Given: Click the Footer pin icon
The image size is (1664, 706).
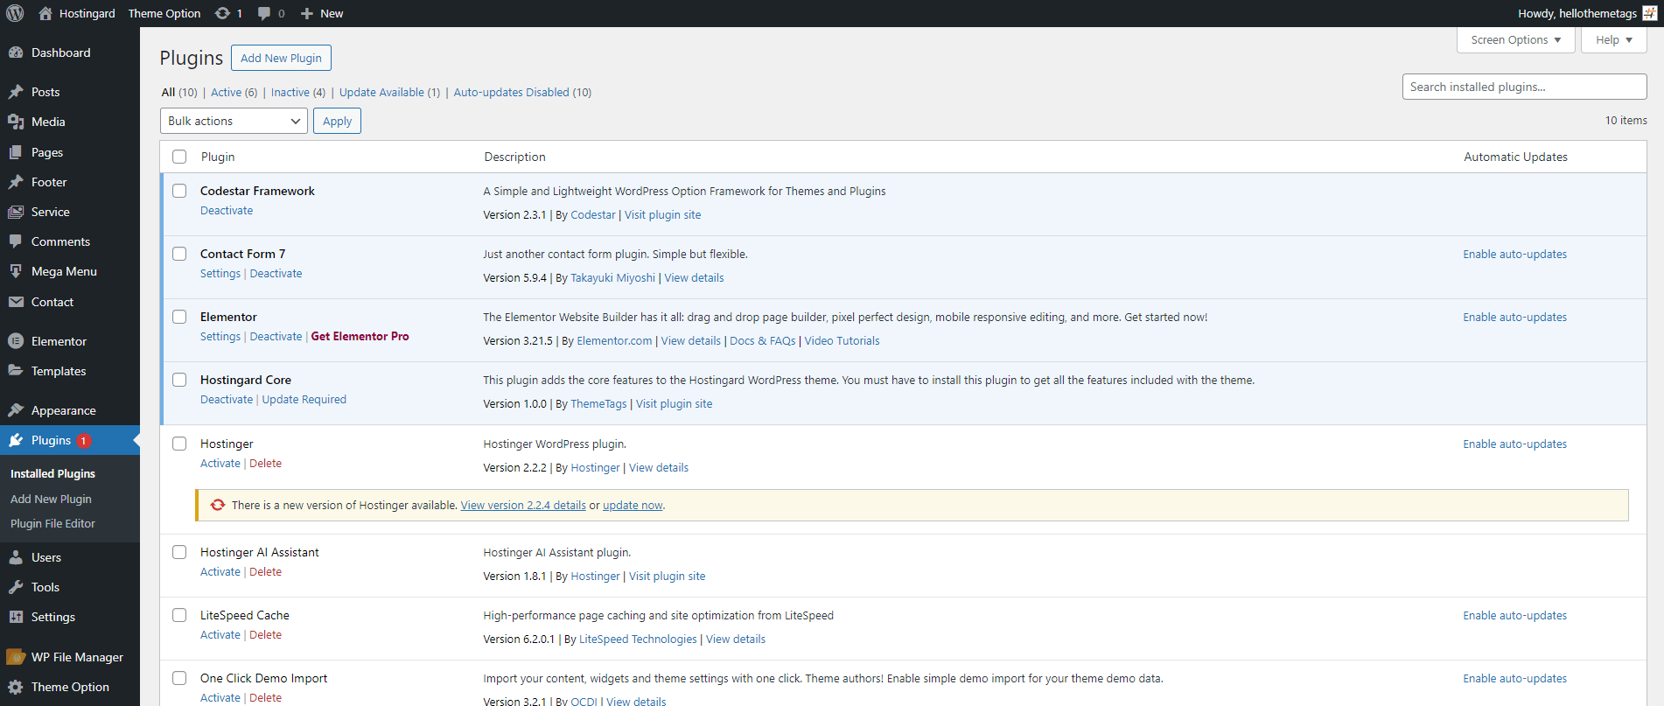Looking at the screenshot, I should pyautogui.click(x=16, y=182).
